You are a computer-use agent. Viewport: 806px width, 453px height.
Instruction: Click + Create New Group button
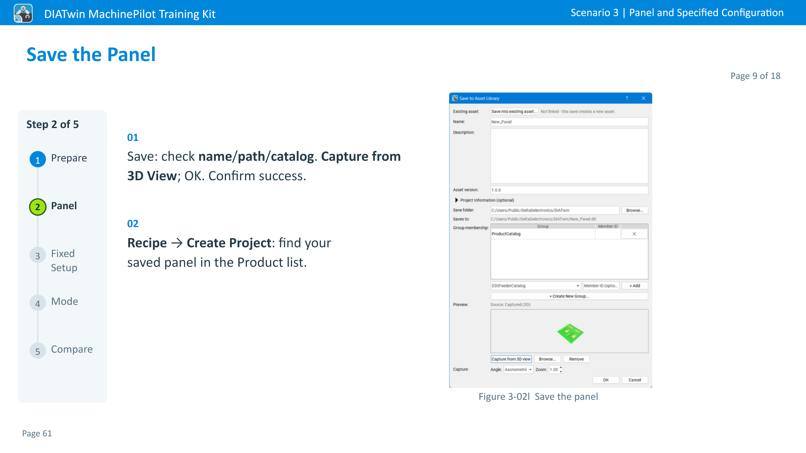[569, 296]
